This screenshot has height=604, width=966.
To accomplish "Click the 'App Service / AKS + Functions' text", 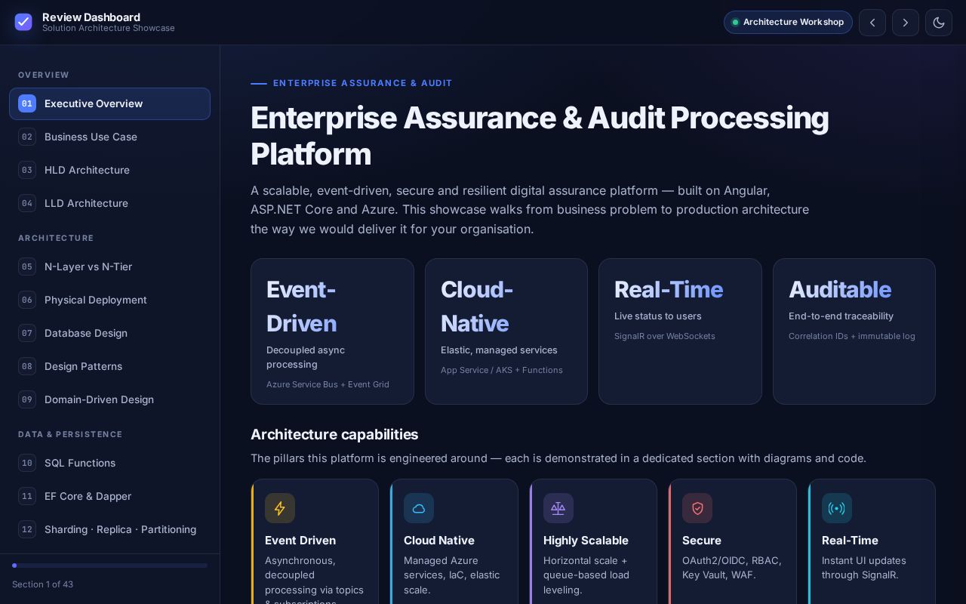I will click(502, 370).
